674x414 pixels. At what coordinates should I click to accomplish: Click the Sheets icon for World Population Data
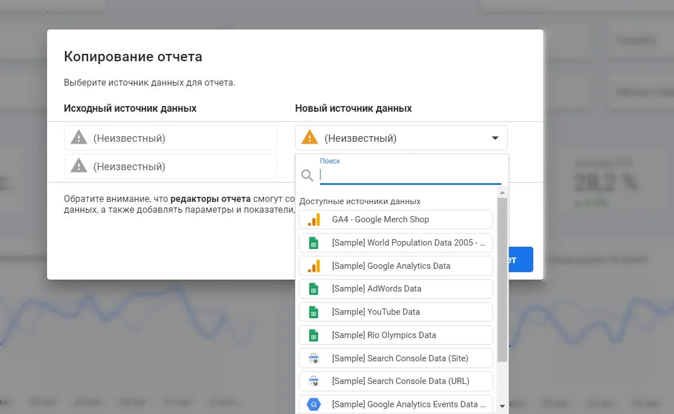(x=313, y=243)
